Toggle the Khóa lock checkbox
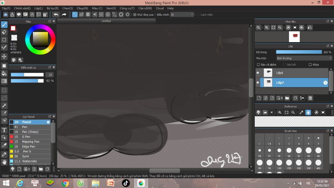The image size is (334, 188). coord(310,65)
